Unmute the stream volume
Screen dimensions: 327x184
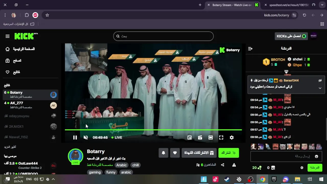tap(86, 137)
